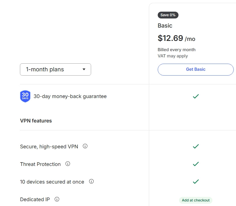Click the Save 0% badge
This screenshot has height=206, width=236.
(168, 15)
